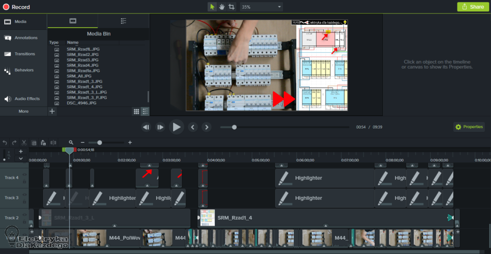The image size is (491, 254).
Task: Select the Pan hand tool
Action: click(222, 7)
